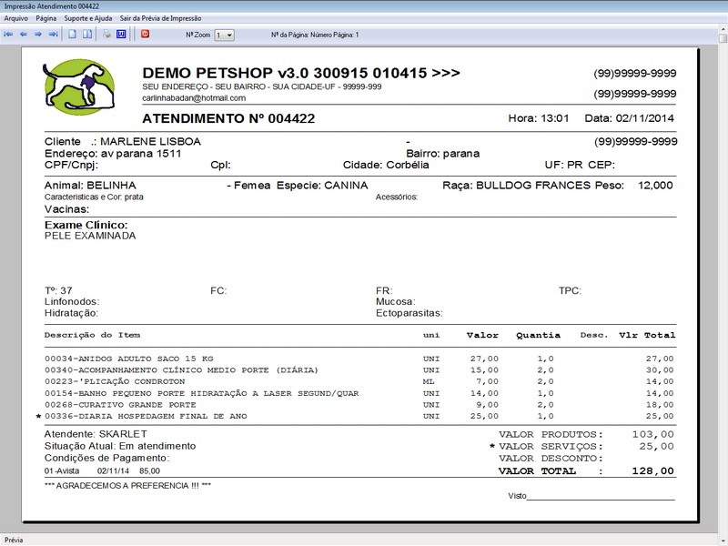Click the red power exit icon

click(146, 34)
